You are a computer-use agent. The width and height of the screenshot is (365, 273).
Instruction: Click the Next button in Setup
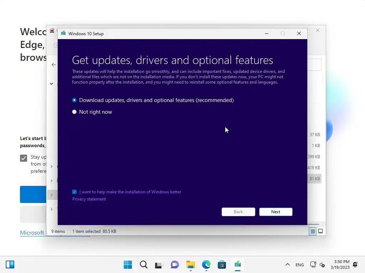click(276, 212)
